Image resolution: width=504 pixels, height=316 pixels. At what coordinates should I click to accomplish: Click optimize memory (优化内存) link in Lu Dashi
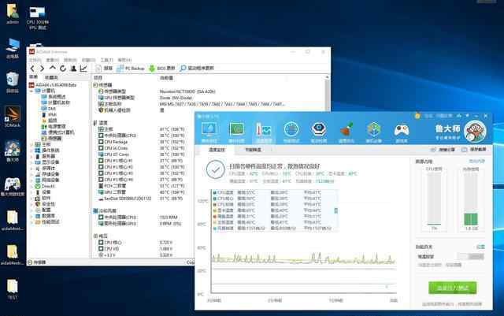click(x=476, y=162)
